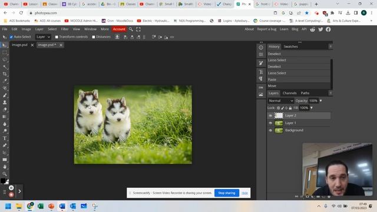Switch to the Channels tab
This screenshot has width=377, height=212.
pyautogui.click(x=289, y=93)
